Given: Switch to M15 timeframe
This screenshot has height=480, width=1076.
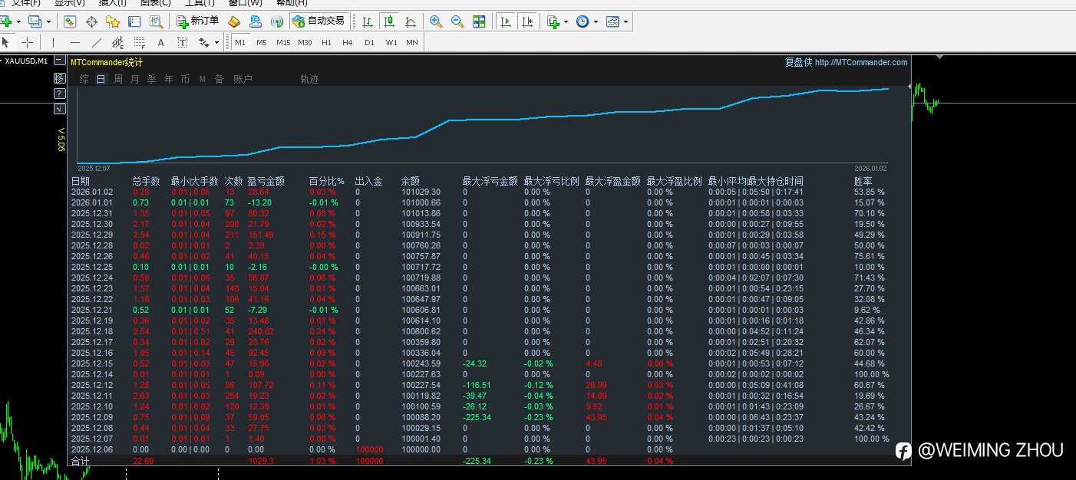Looking at the screenshot, I should click(x=283, y=42).
